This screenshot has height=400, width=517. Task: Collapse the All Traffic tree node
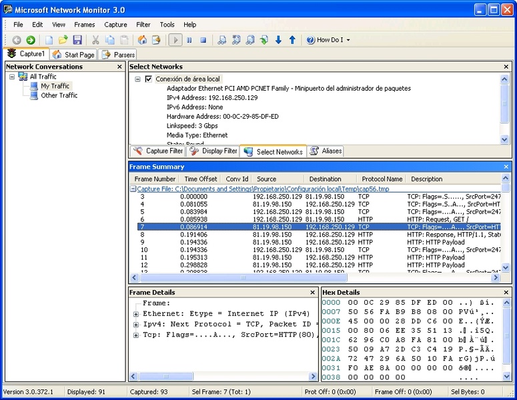coord(12,77)
